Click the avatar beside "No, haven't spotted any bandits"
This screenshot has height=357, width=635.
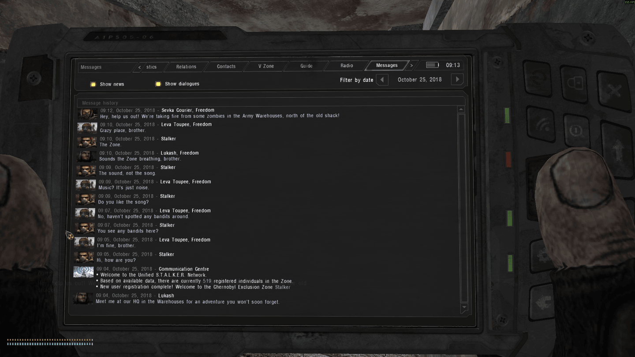point(85,214)
